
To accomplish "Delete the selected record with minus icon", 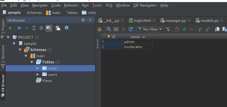I will click(x=192, y=29).
